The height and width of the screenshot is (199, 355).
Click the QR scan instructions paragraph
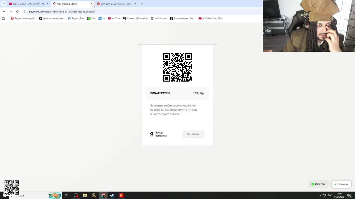click(x=174, y=110)
